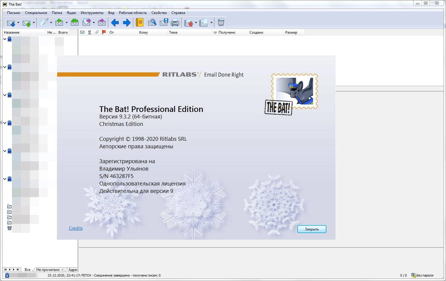Open the Рабочая область menu
The image size is (446, 281).
(133, 13)
